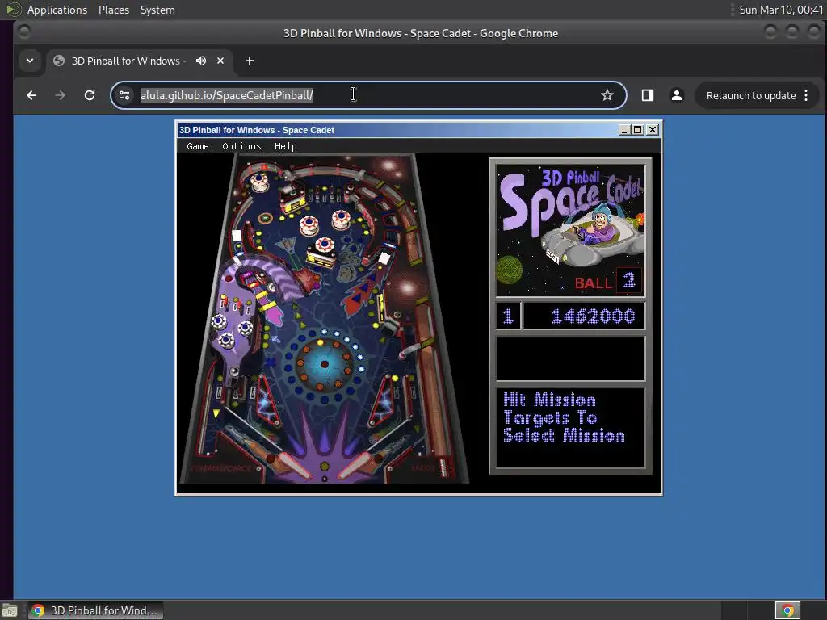Click the forward navigation arrow
This screenshot has width=827, height=620.
point(60,95)
